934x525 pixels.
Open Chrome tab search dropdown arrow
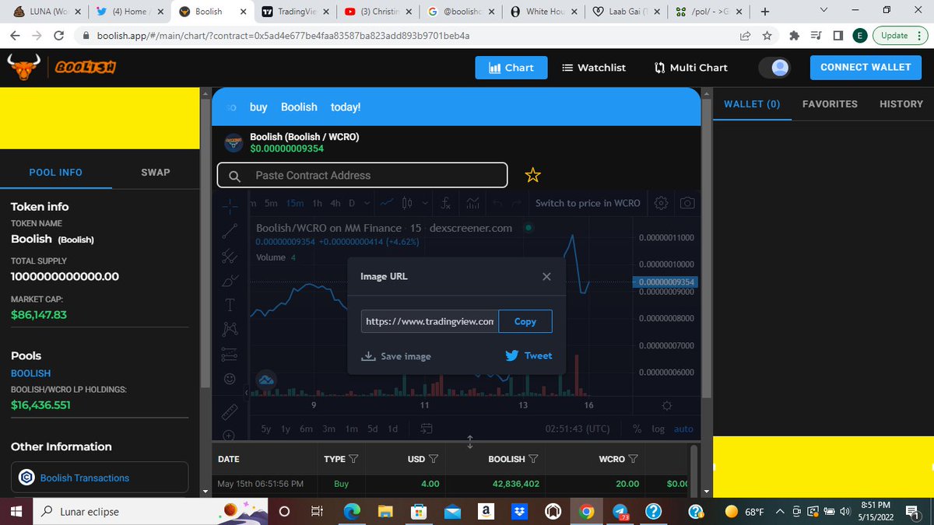pos(824,11)
